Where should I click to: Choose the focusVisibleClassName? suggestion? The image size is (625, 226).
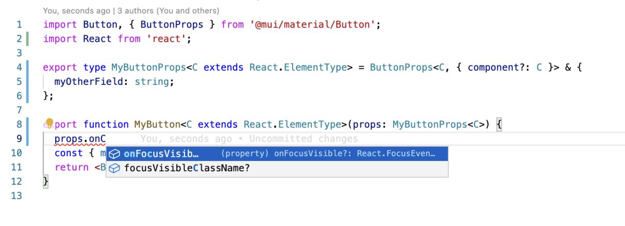click(x=277, y=168)
